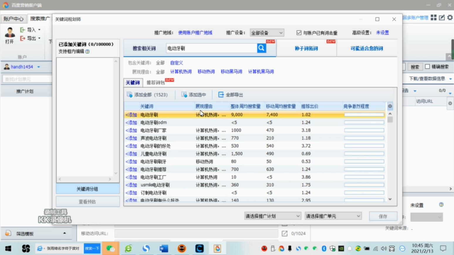
Task: Open the 请选择推广计划 dropdown
Action: click(272, 216)
